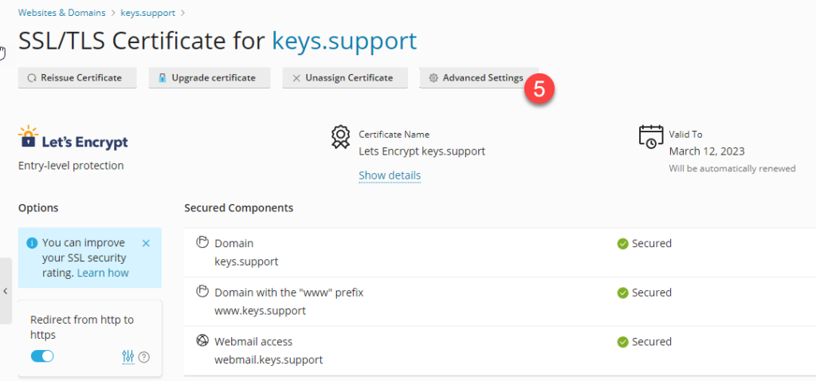Click the Valid To calendar icon
The image size is (816, 381).
pos(650,136)
